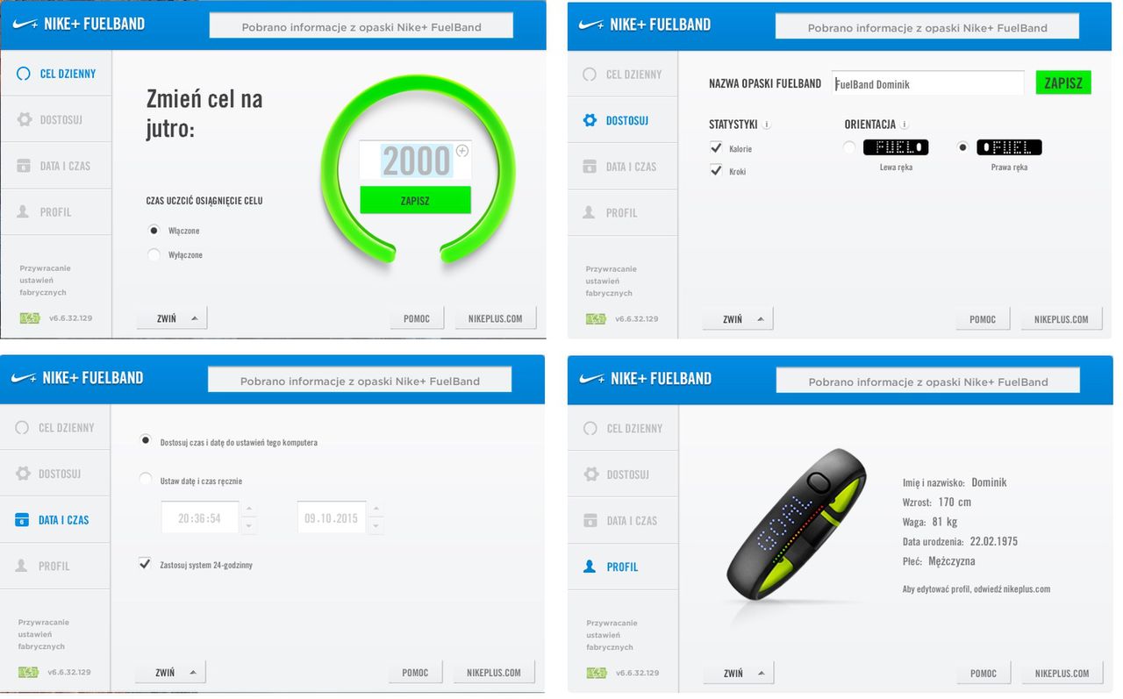Click the info icon next to Orientacja

[x=905, y=125]
